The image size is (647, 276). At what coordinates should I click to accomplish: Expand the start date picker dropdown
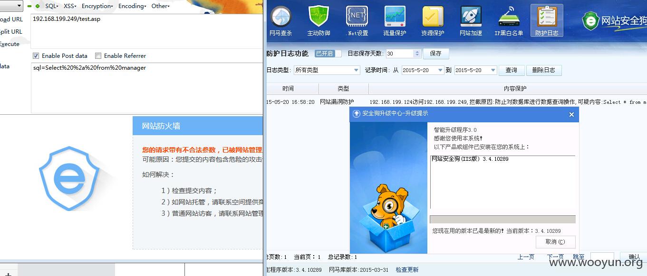click(x=441, y=70)
